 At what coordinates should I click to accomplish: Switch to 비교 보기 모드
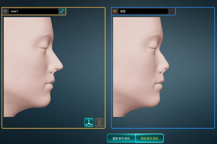[x=150, y=138]
